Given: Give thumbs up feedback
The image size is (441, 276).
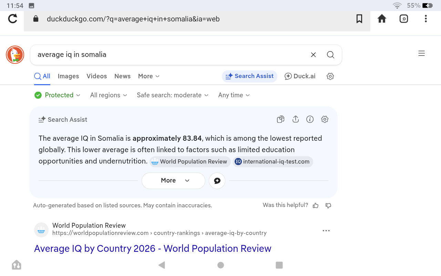Looking at the screenshot, I should click(x=316, y=205).
